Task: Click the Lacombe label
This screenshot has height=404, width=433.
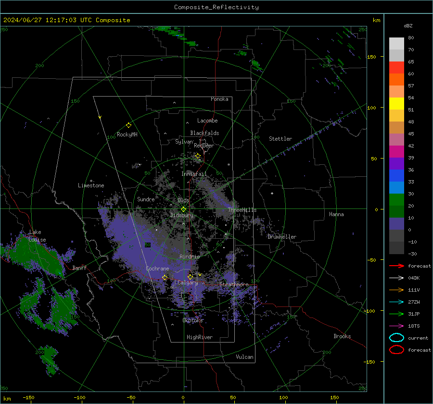Action: coord(207,121)
